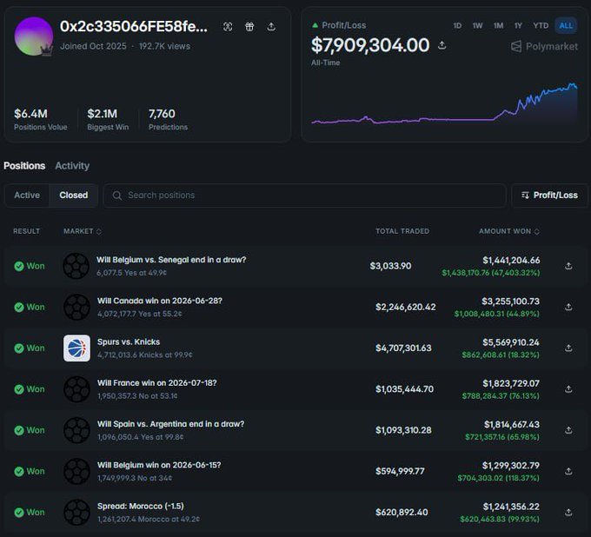
Task: Open the Activity tab
Action: tap(72, 166)
